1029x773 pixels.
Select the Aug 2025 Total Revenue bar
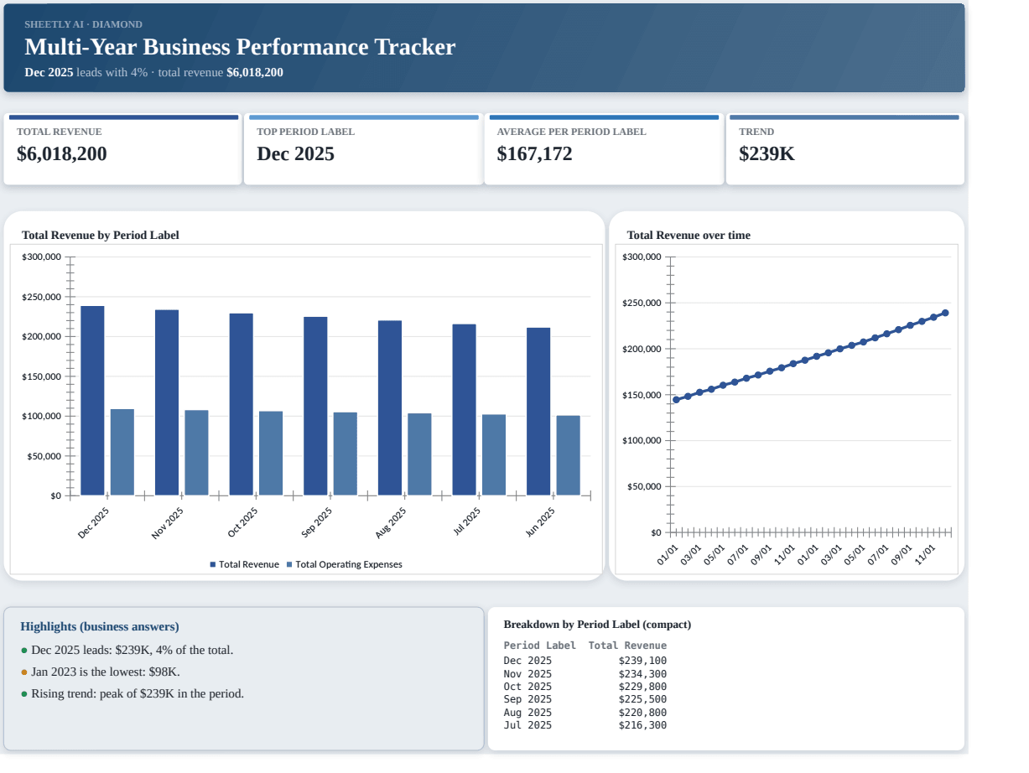[x=390, y=407]
